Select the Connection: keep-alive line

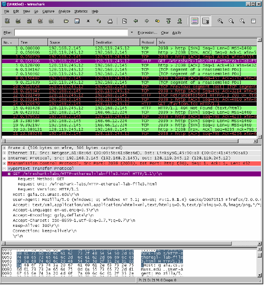coord(45,231)
